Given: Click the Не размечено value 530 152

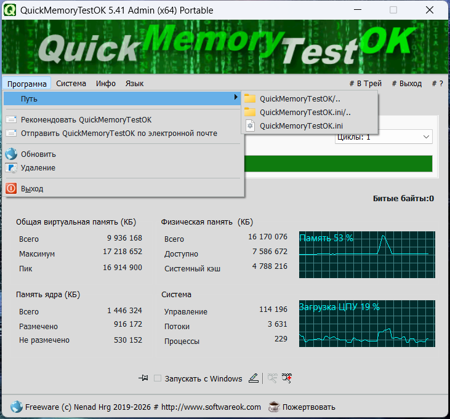Looking at the screenshot, I should point(128,340).
